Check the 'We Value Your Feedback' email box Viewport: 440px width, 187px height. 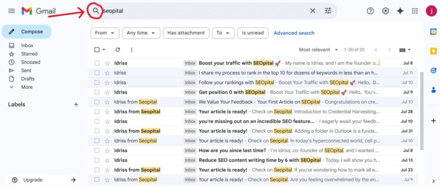[97, 102]
